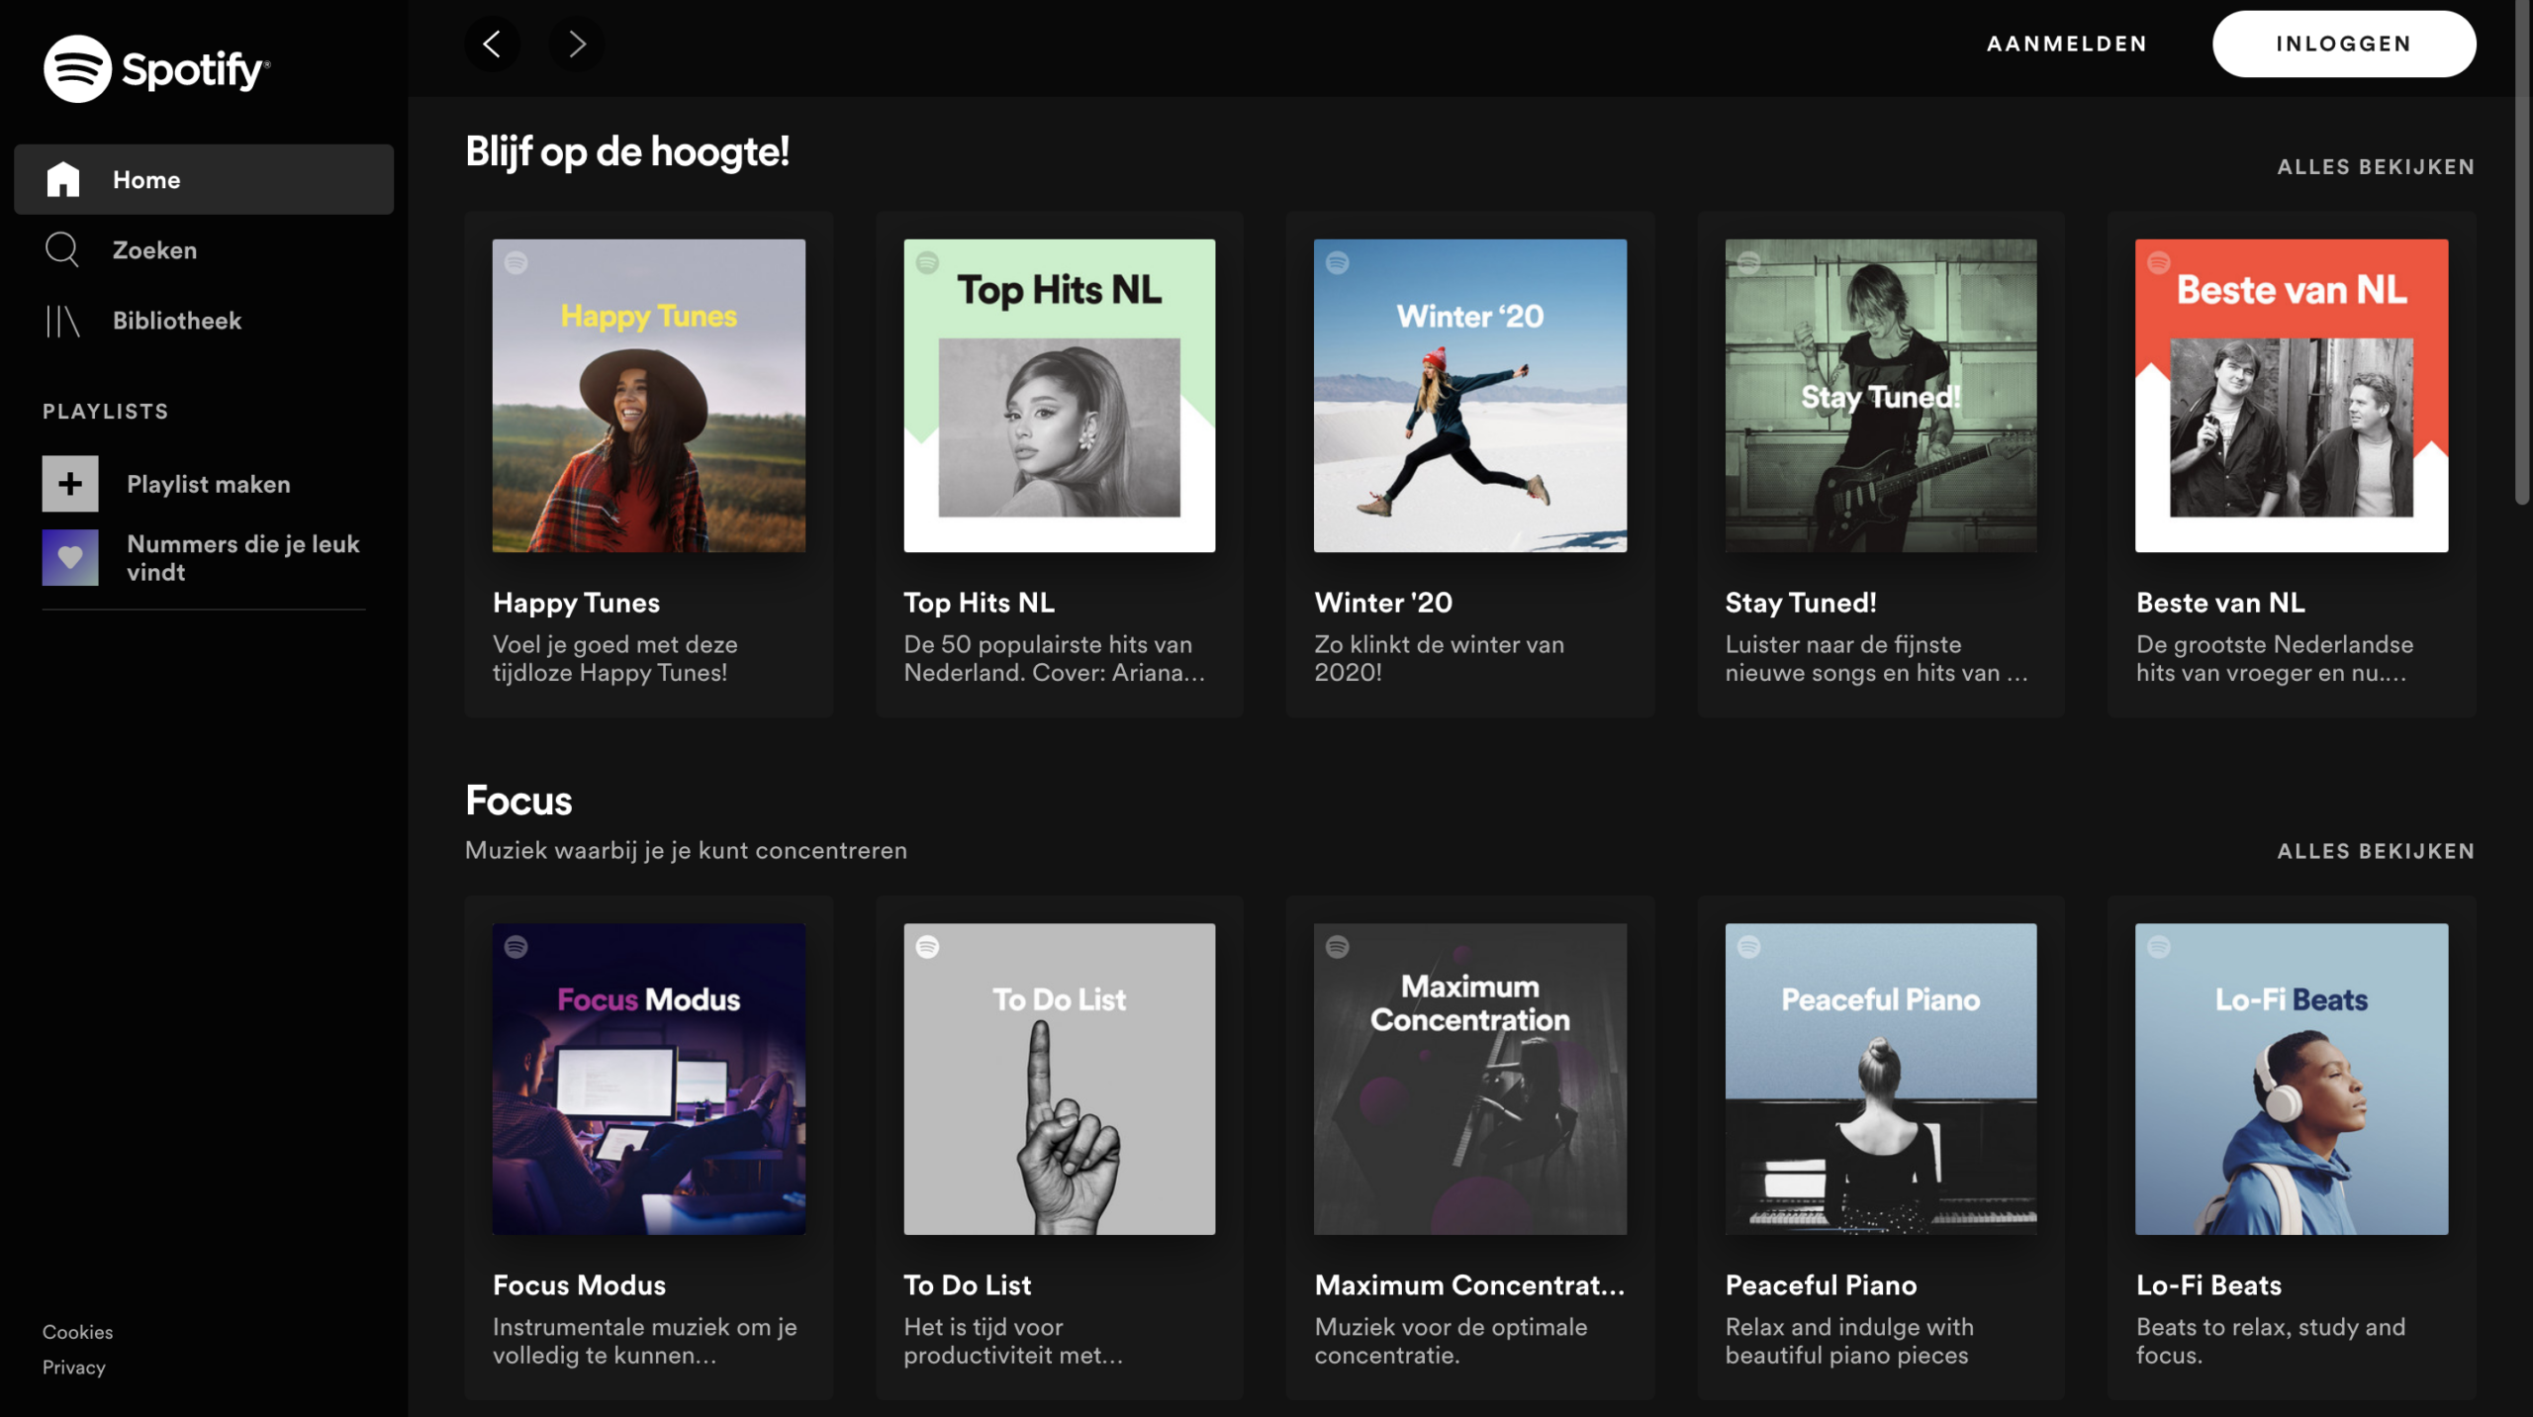2533x1417 pixels.
Task: Click description 'Muziek voor de optimale concentratie'
Action: point(1451,1341)
